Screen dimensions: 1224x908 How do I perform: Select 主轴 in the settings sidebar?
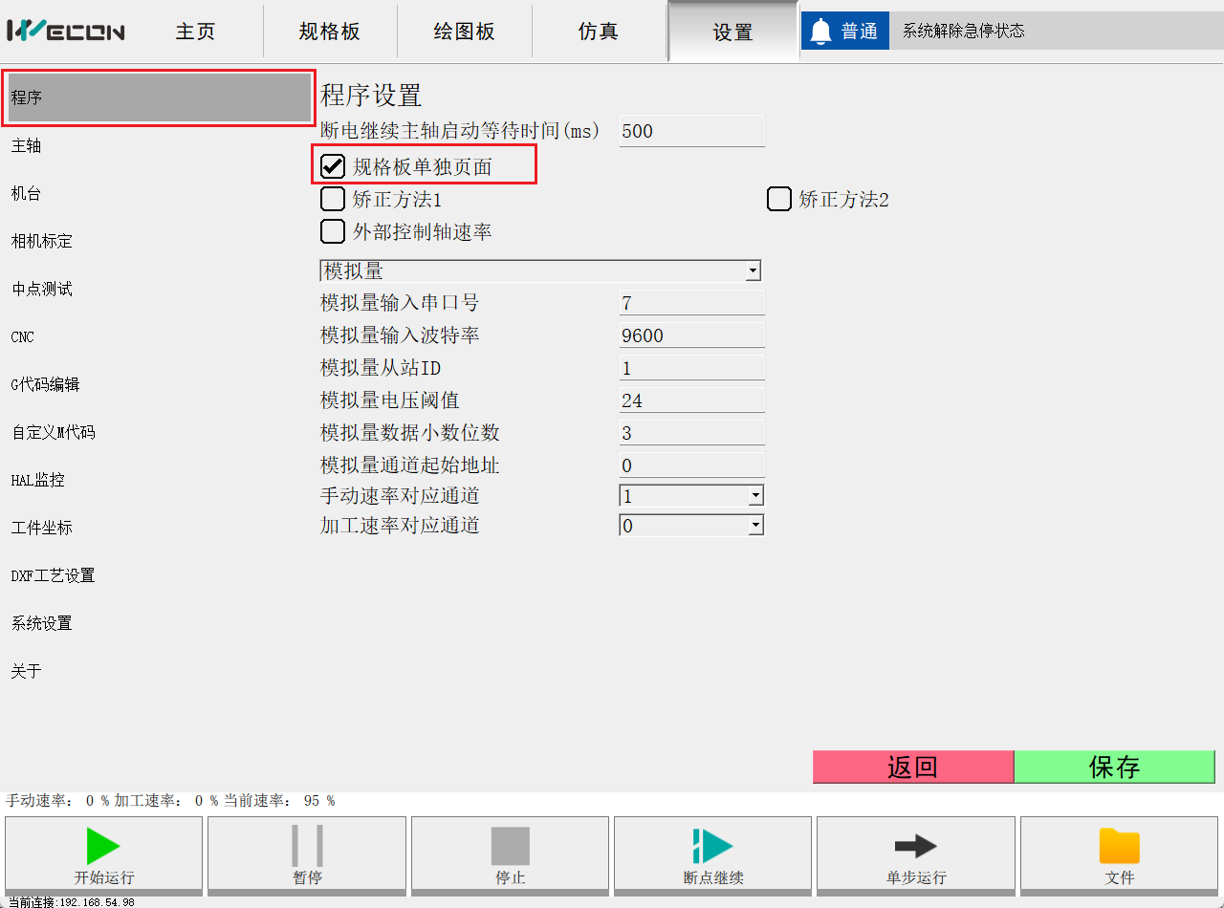tap(27, 146)
